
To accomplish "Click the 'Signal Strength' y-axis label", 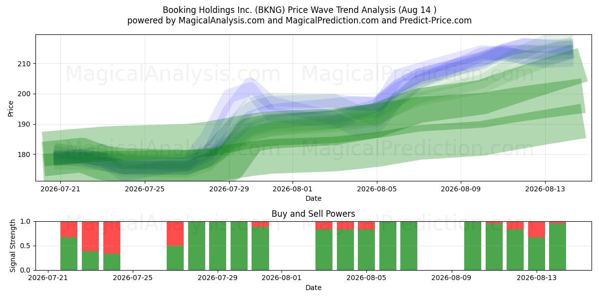I will pos(13,246).
